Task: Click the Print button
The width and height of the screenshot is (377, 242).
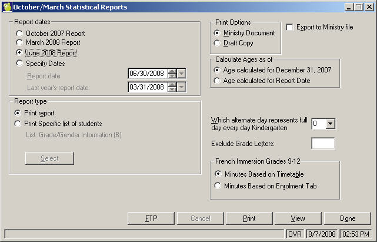Action: 249,218
